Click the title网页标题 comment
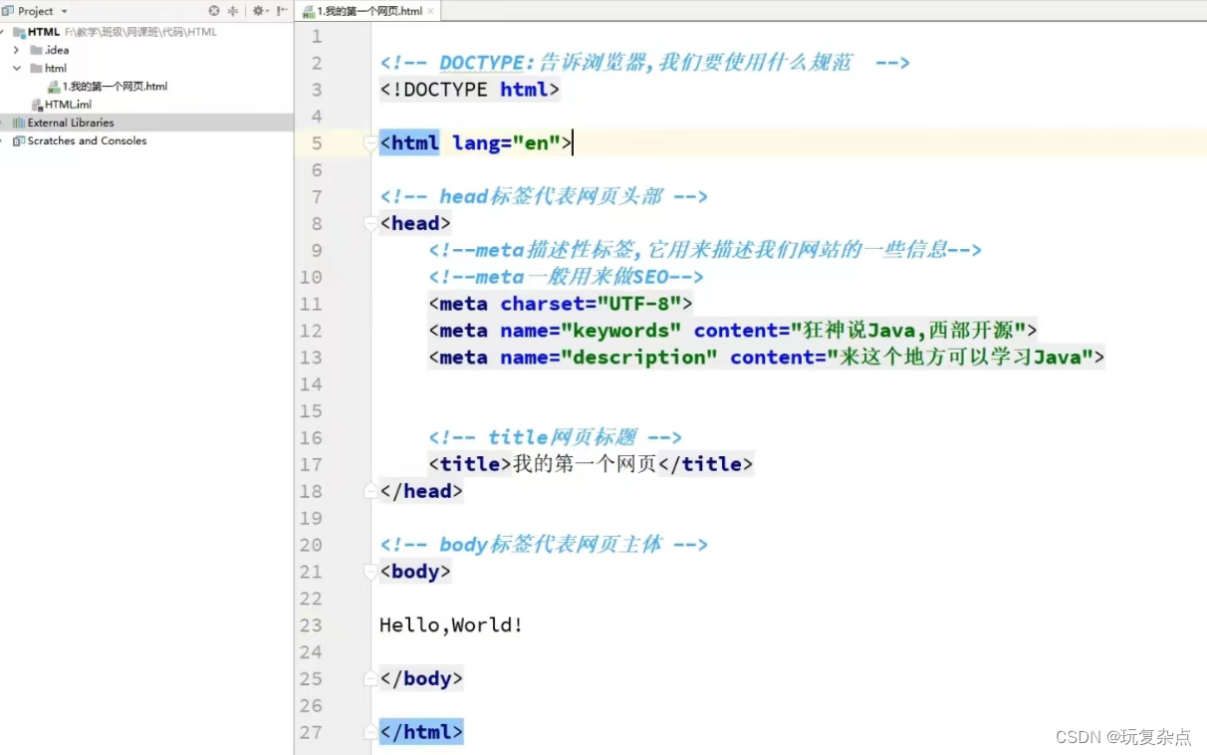This screenshot has height=755, width=1207. click(x=555, y=437)
